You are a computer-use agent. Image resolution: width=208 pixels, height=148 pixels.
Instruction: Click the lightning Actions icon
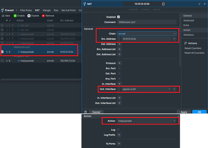pos(186,43)
